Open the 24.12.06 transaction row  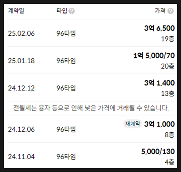[x=91, y=129]
